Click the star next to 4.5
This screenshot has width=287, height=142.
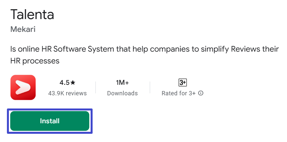click(x=73, y=82)
